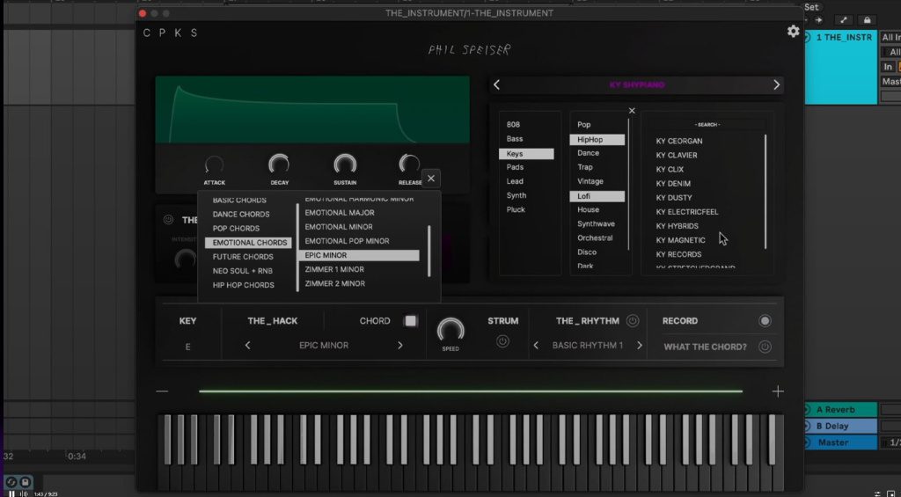Choose NEO SOUL + RNB category

tap(243, 271)
